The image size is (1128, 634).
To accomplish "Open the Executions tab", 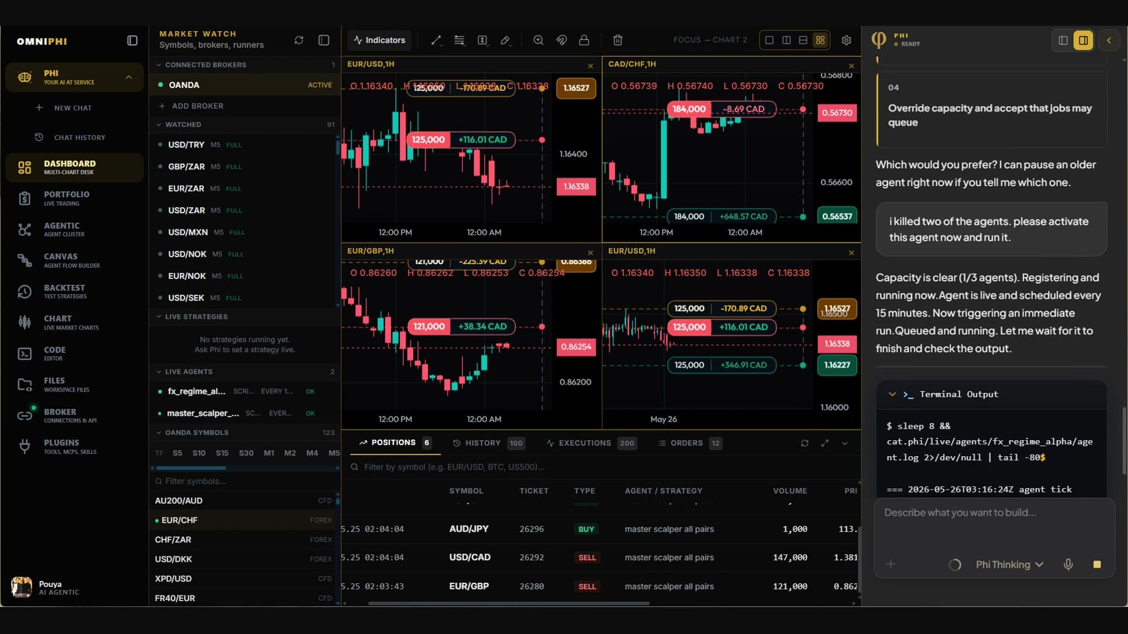I will [x=591, y=443].
